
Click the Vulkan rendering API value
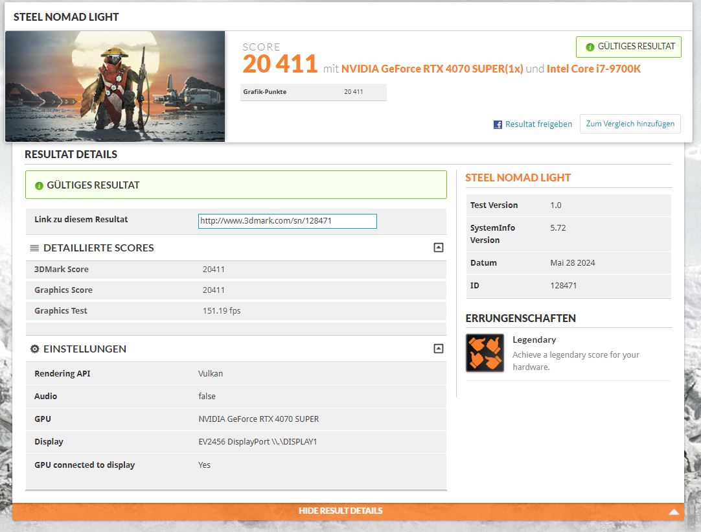(x=210, y=374)
